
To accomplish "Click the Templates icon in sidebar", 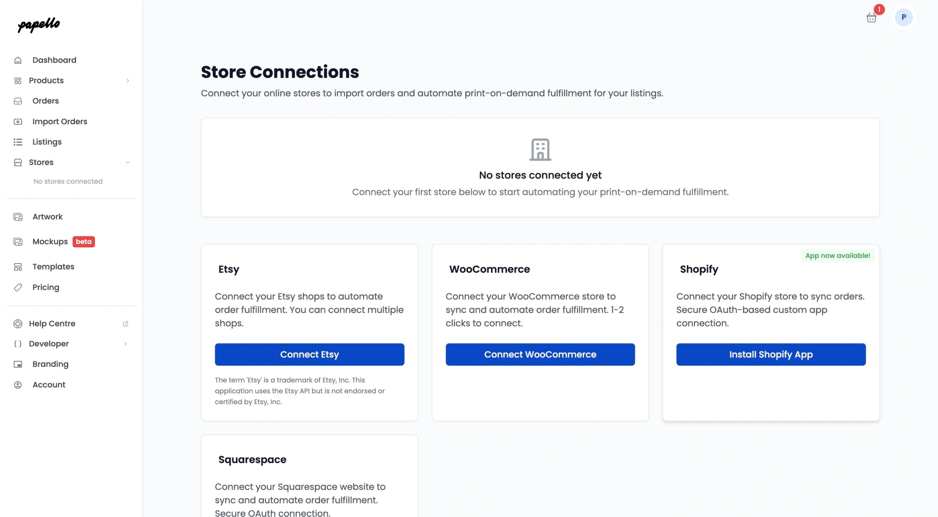I will (18, 267).
